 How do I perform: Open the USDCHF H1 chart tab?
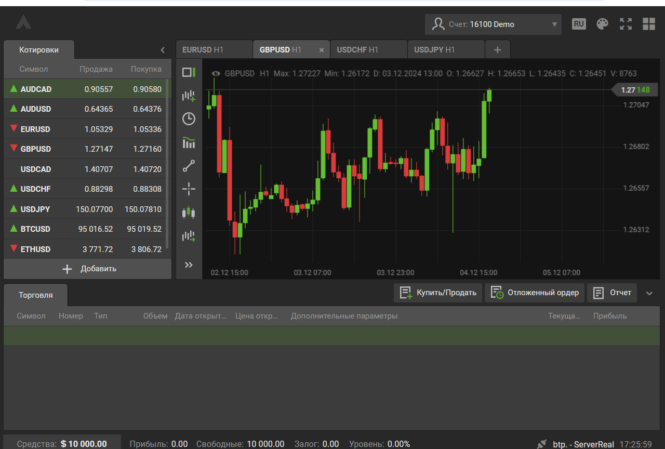click(x=369, y=50)
